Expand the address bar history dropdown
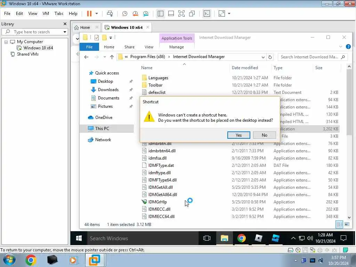 [x=263, y=57]
